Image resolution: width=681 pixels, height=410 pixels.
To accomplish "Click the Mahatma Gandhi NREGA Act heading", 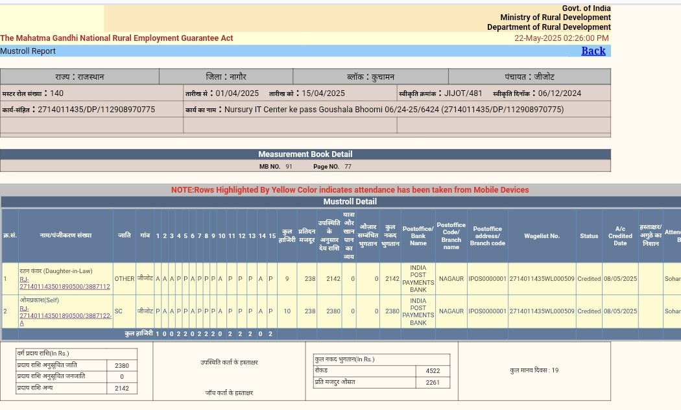I will pos(116,38).
